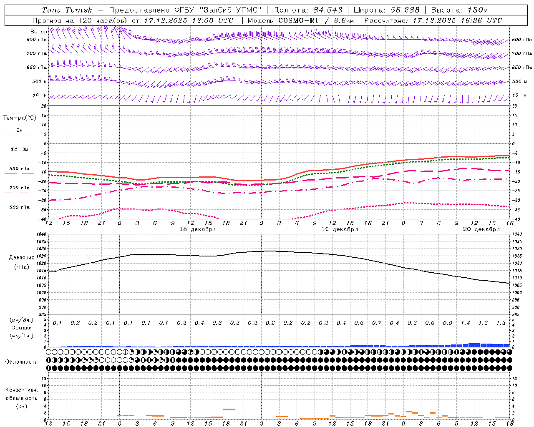Click the (км) units label
This screenshot has height=427, width=534.
click(x=22, y=406)
